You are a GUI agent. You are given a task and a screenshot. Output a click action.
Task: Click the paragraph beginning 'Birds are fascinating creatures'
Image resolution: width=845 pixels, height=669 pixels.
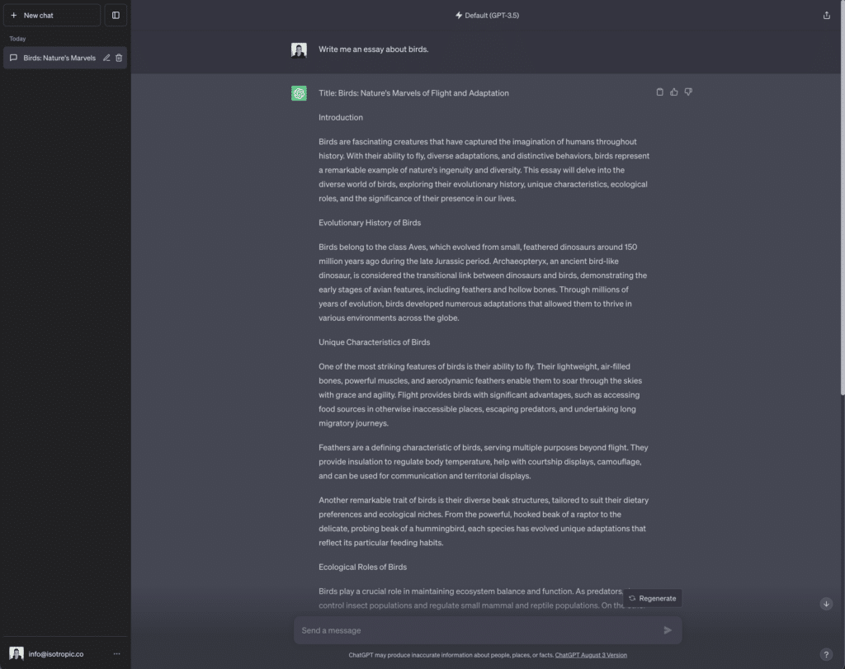tap(484, 170)
